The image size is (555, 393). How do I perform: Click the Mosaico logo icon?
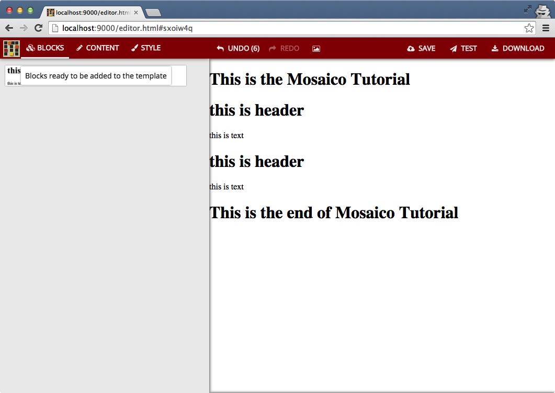(x=12, y=49)
